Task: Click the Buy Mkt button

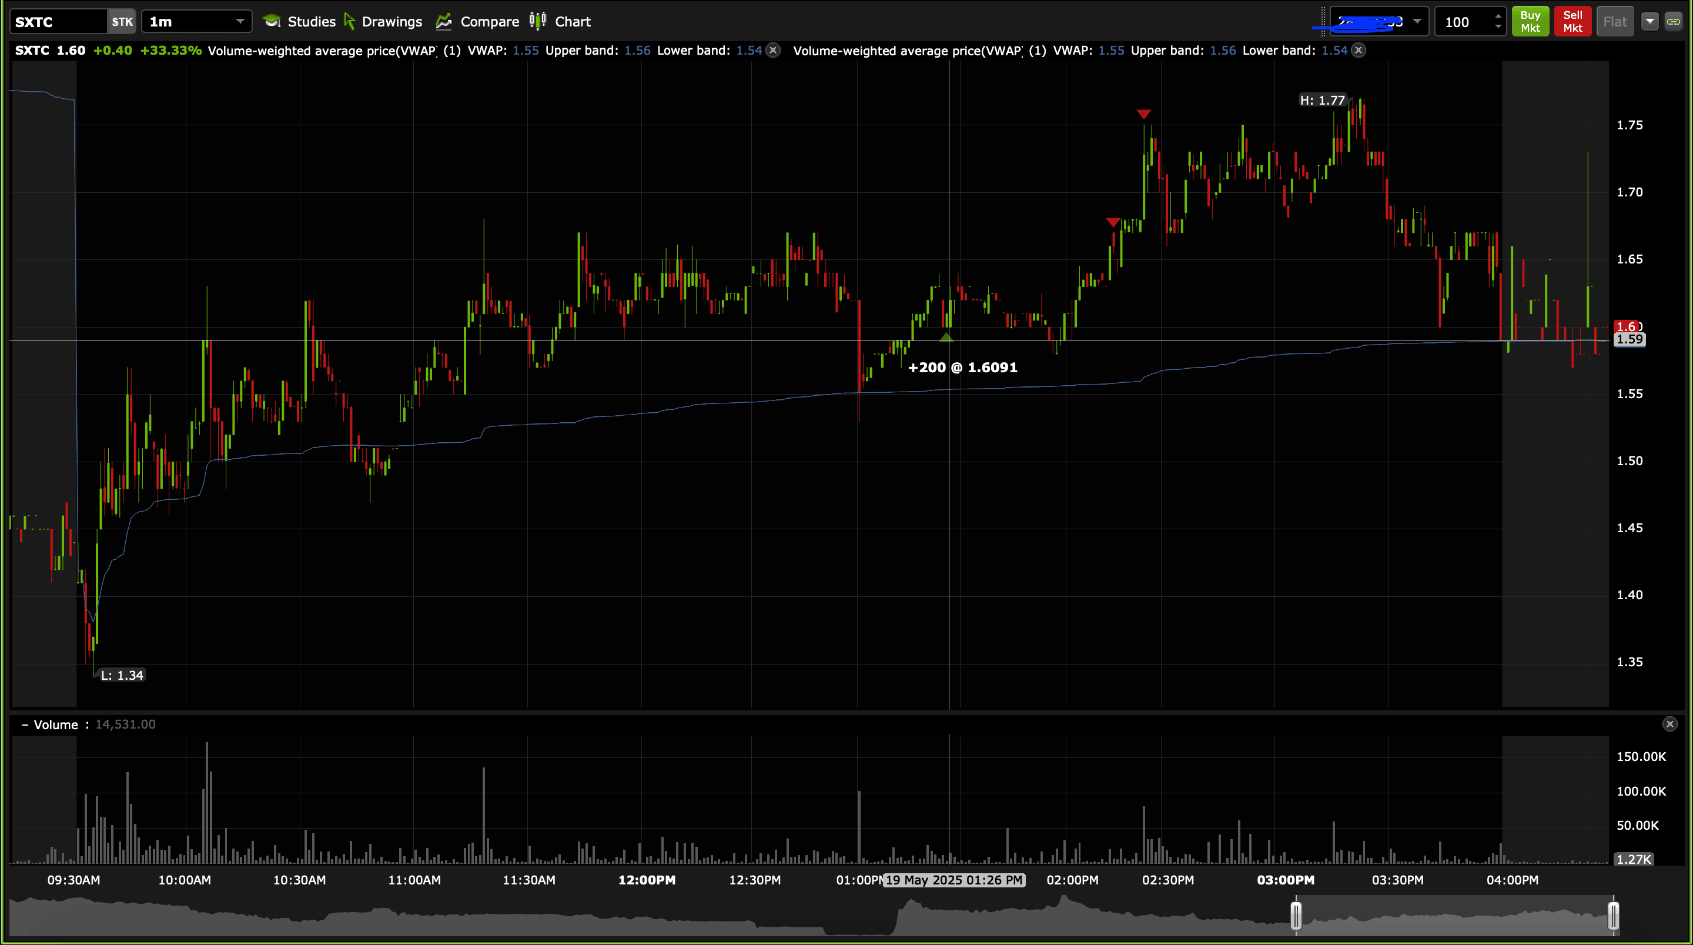Action: coord(1530,22)
